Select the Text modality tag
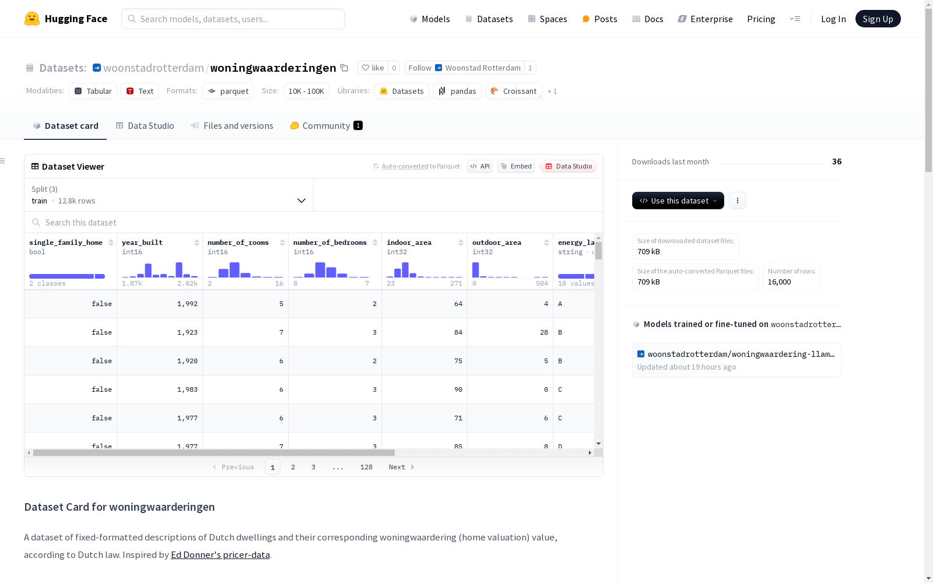This screenshot has height=583, width=933. click(x=140, y=92)
